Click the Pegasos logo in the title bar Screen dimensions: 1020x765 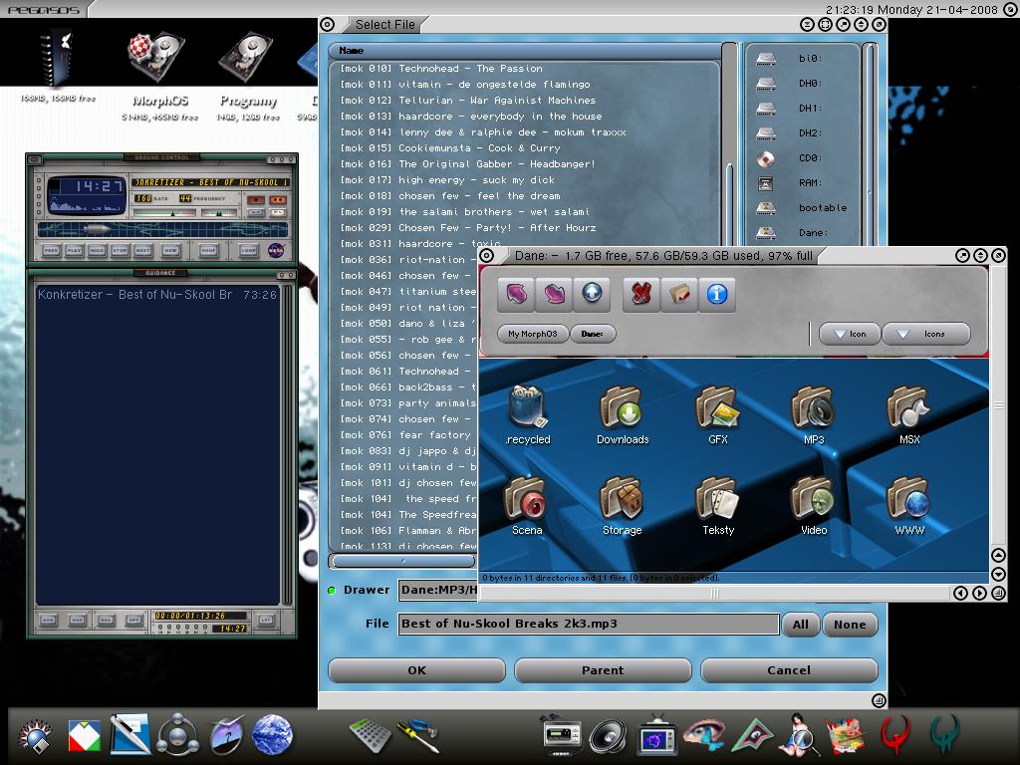click(43, 10)
